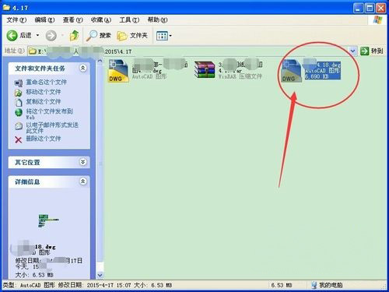Select the WinRAR archive file icon
Image resolution: width=389 pixels, height=292 pixels.
click(x=205, y=70)
